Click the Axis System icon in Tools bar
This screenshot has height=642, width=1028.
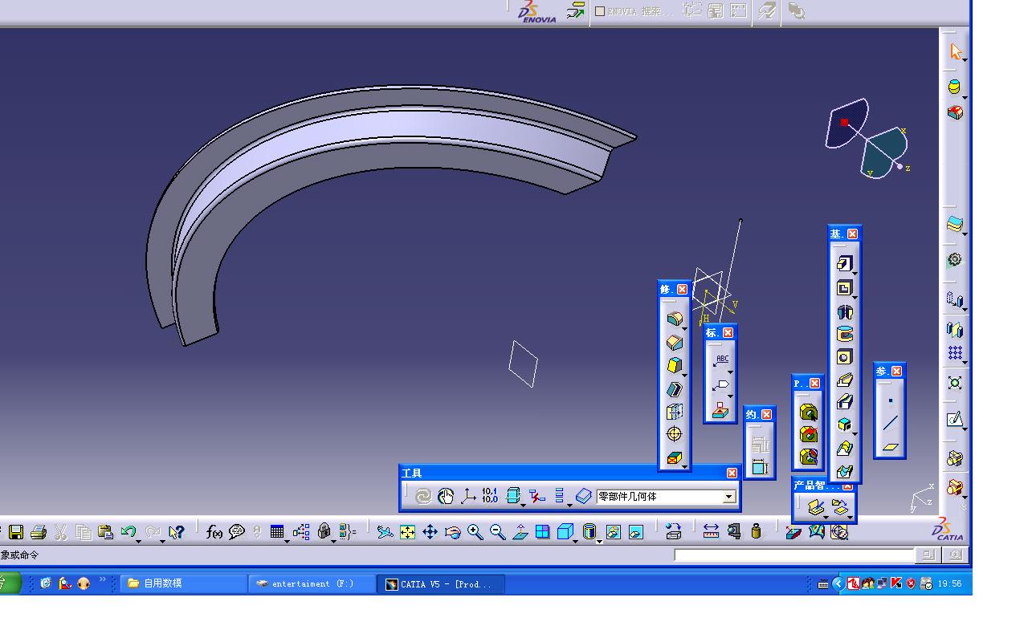click(468, 497)
